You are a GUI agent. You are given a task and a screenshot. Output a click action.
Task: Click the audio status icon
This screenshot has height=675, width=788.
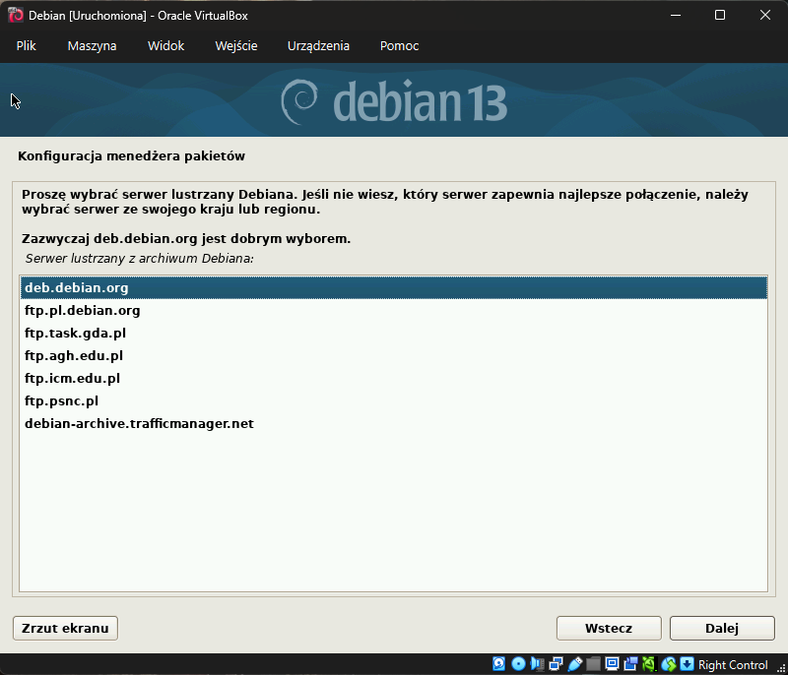[x=537, y=664]
